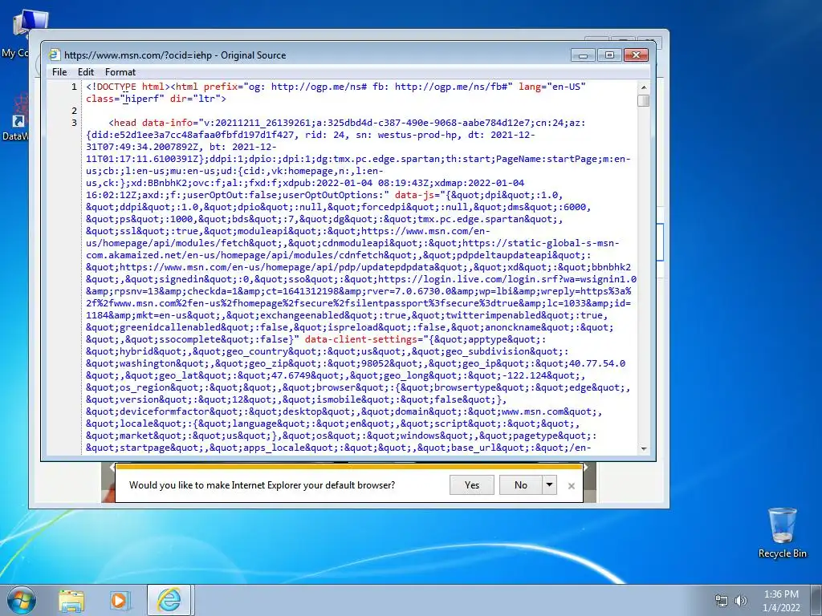Click the IE page icon in source title bar
Viewport: 822px width, 616px height.
pyautogui.click(x=54, y=55)
